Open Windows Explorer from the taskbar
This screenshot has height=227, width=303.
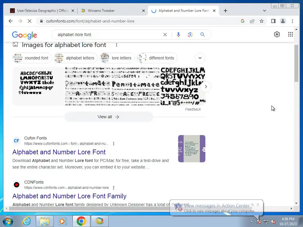[x=44, y=221]
